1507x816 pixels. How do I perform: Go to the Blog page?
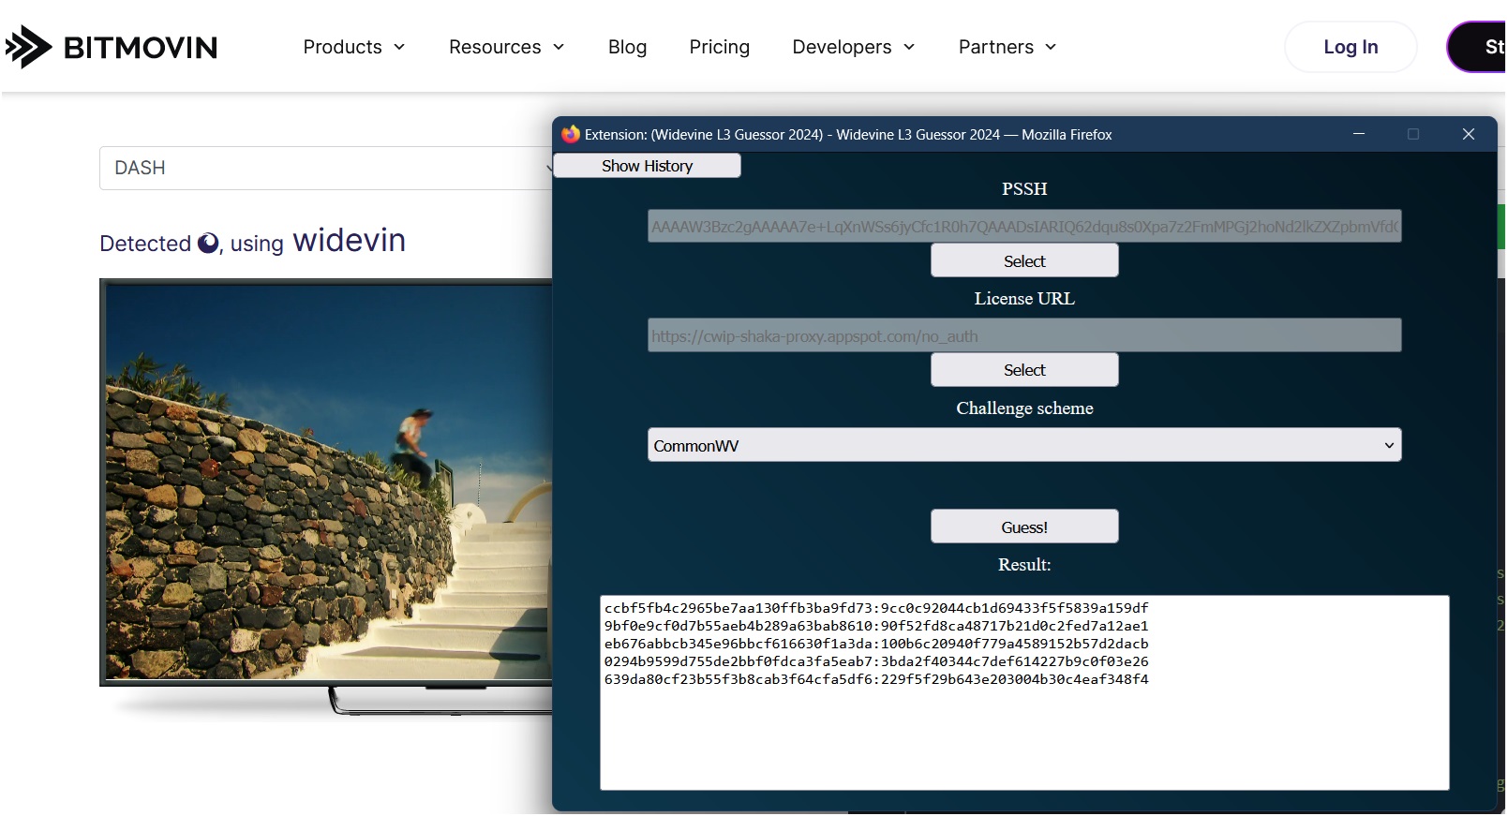coord(627,47)
